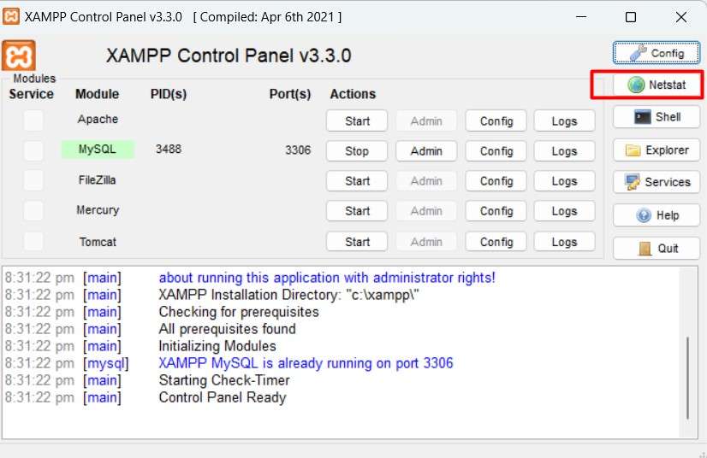Image resolution: width=707 pixels, height=458 pixels.
Task: Toggle Mercury service checkbox
Action: [33, 211]
